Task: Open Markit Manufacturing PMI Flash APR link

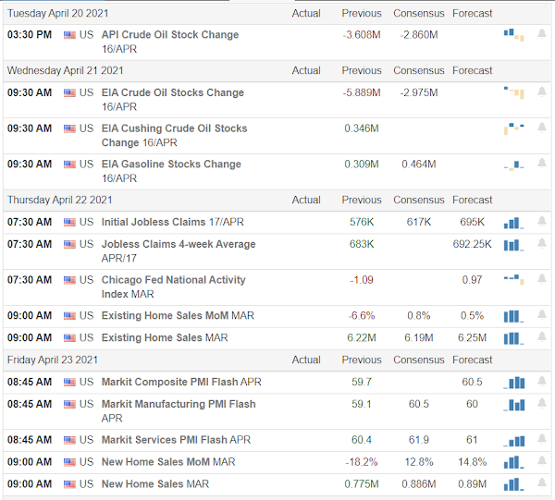Action: tap(179, 411)
